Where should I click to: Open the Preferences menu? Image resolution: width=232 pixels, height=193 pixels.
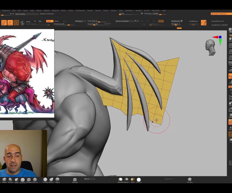coord(80,11)
